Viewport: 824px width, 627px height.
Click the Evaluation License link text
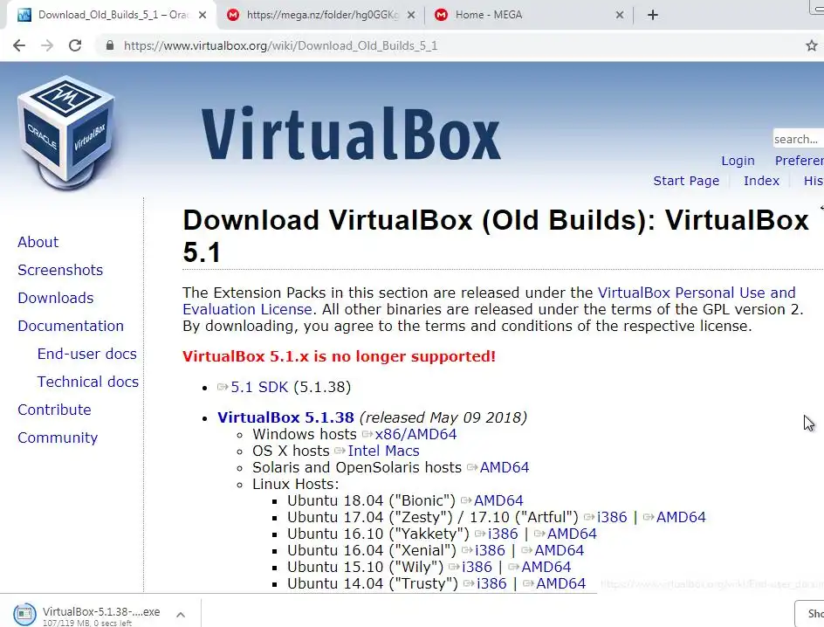tap(248, 309)
